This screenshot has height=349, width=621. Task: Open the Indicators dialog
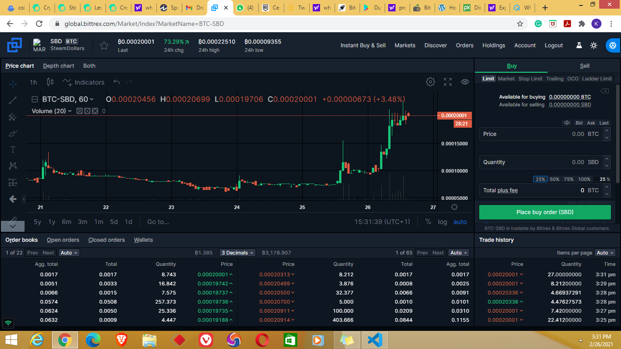(84, 82)
